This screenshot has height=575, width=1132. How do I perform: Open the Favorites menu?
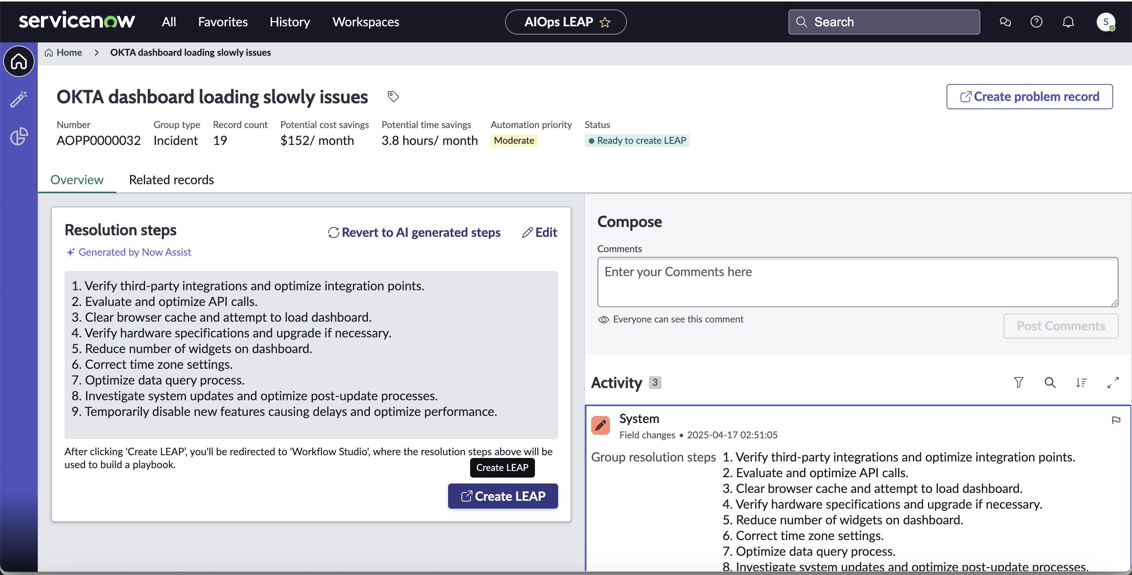223,22
